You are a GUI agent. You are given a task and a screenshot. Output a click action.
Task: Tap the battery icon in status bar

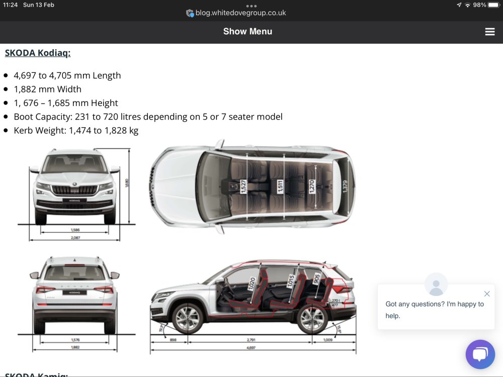coord(494,5)
